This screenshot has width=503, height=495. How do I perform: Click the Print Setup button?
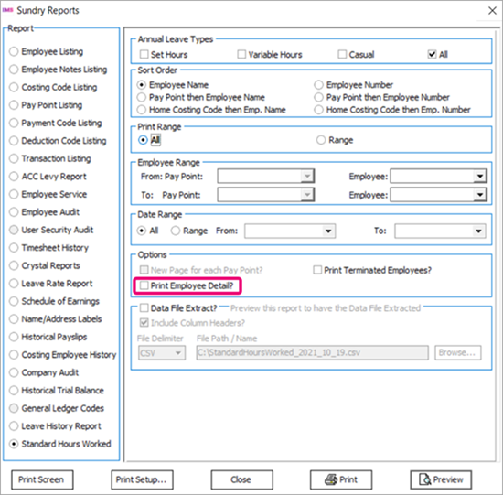coord(142,479)
